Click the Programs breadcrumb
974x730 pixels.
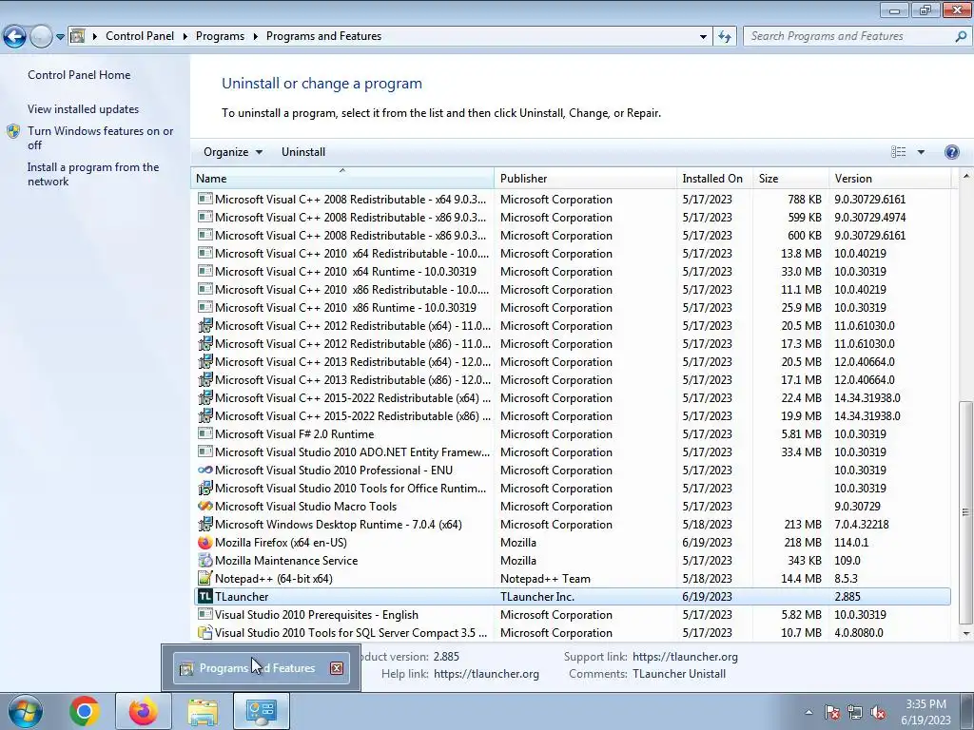[220, 36]
